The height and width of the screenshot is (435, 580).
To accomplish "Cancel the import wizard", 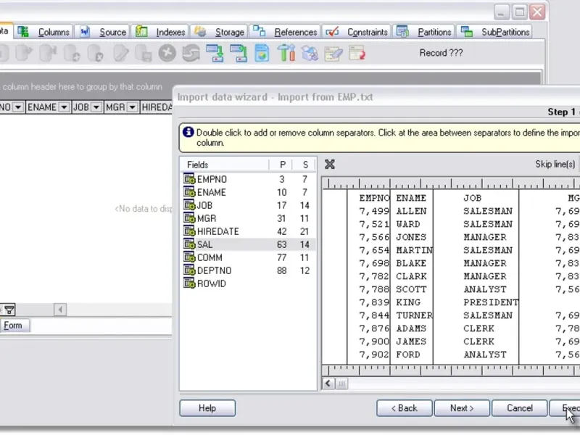I will pos(520,408).
